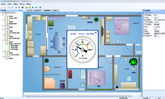Click the green question mark help icon
Viewport: 165px width, 99px height.
26,7
